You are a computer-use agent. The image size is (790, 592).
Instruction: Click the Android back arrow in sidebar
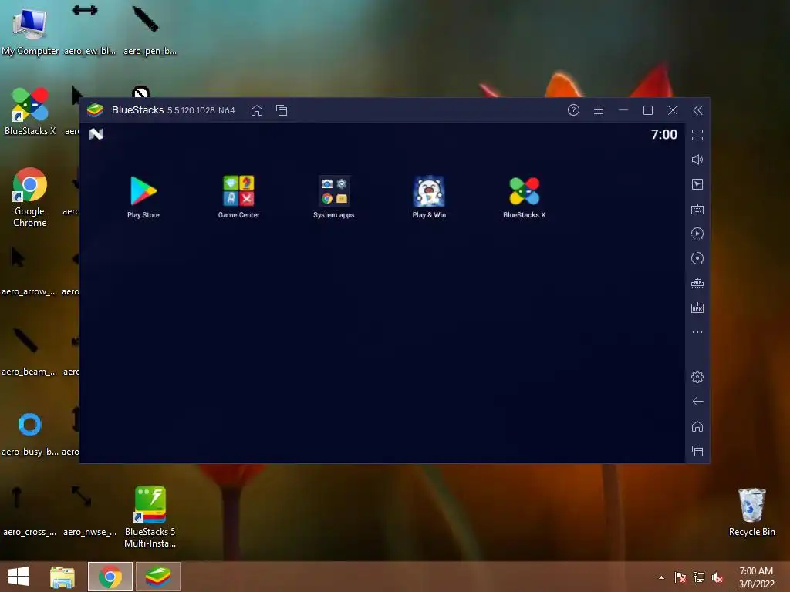pyautogui.click(x=697, y=401)
